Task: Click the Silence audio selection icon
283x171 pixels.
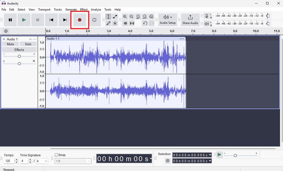Action: 132,23
